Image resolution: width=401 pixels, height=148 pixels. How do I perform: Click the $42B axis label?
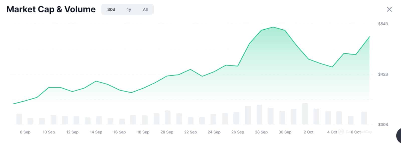(383, 75)
